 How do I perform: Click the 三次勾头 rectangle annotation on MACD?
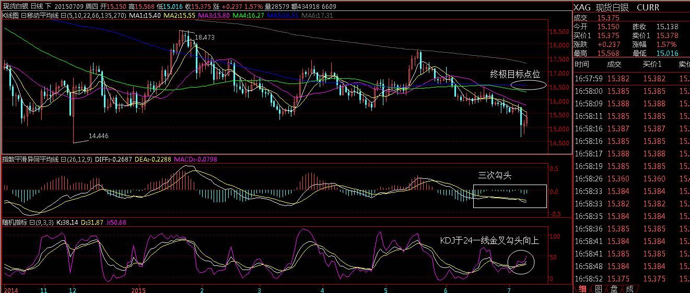point(510,196)
